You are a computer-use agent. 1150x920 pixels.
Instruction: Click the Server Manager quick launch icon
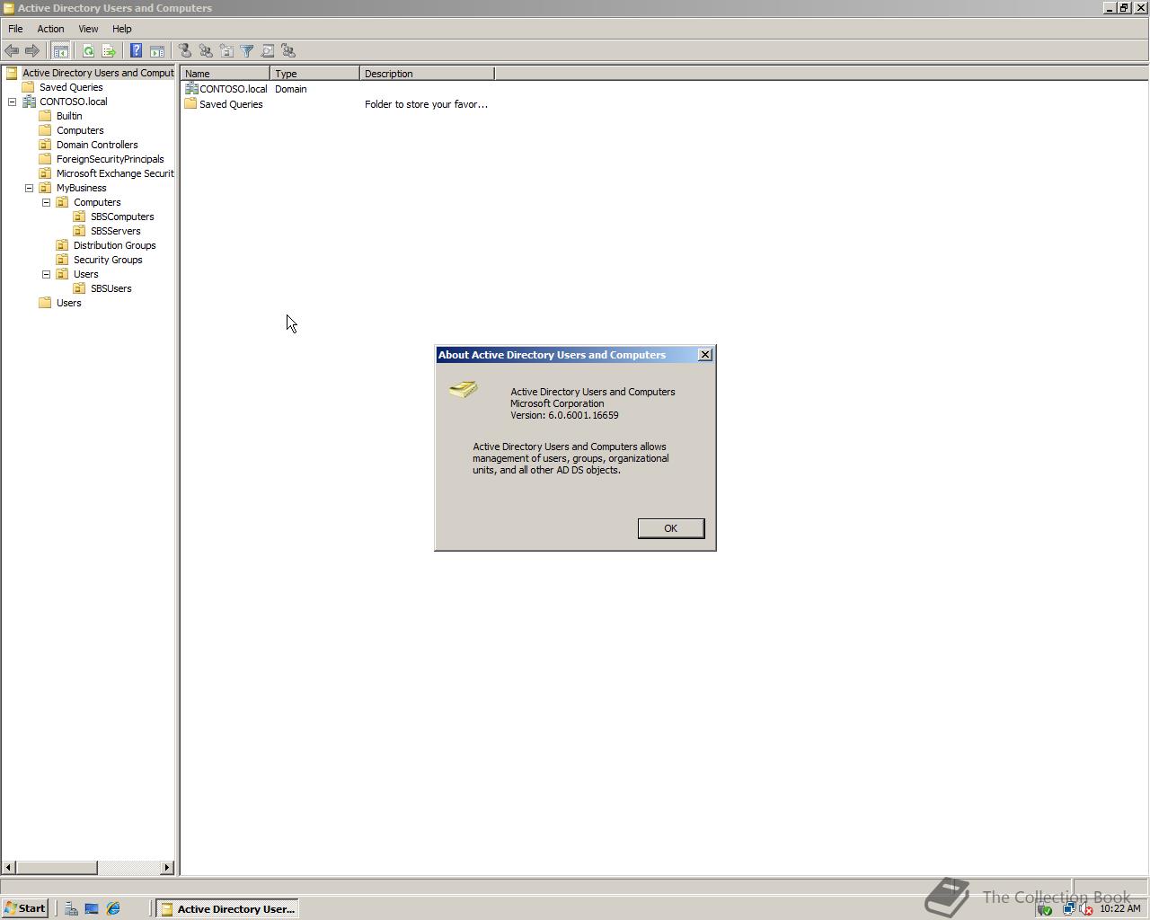pyautogui.click(x=71, y=908)
